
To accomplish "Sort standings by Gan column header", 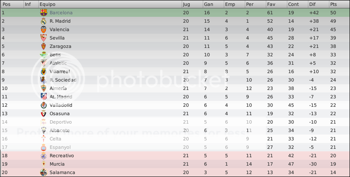I will 213,4.
